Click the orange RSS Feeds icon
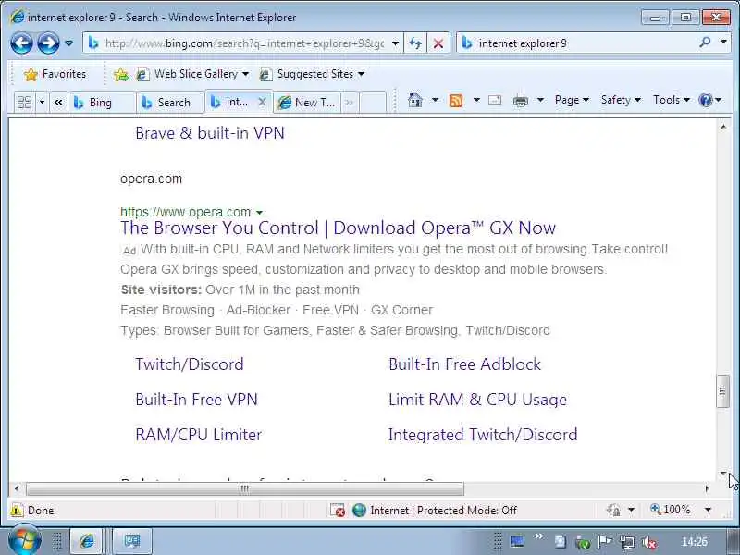 pyautogui.click(x=456, y=101)
